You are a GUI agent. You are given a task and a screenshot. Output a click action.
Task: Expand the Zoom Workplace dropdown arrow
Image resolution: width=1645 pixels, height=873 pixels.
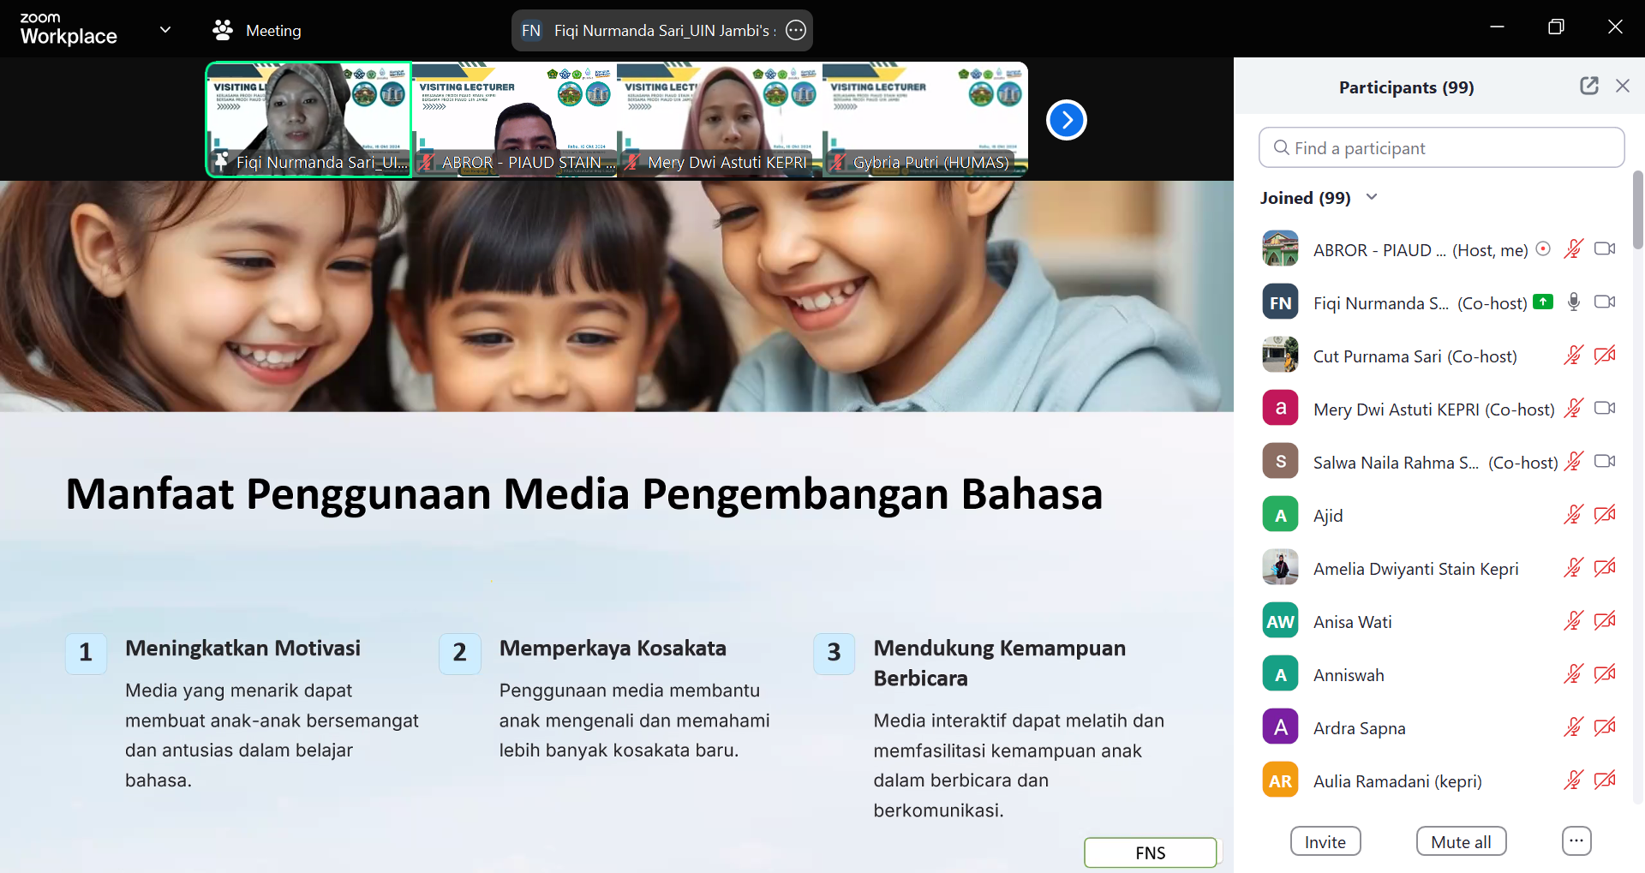pos(165,30)
